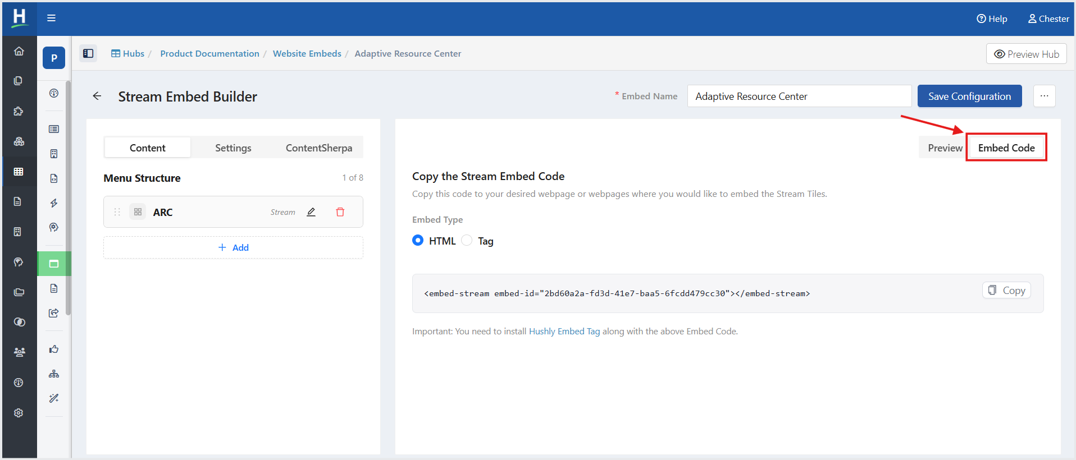1076x460 pixels.
Task: Open the puzzle piece icon in dark sidebar
Action: click(19, 111)
